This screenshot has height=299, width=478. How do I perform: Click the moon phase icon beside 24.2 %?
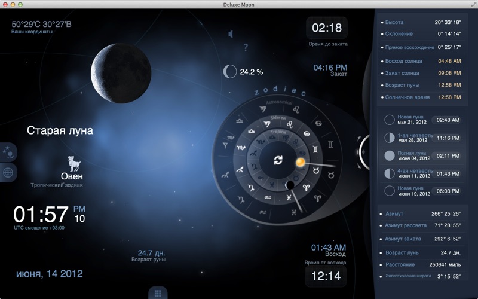[230, 71]
